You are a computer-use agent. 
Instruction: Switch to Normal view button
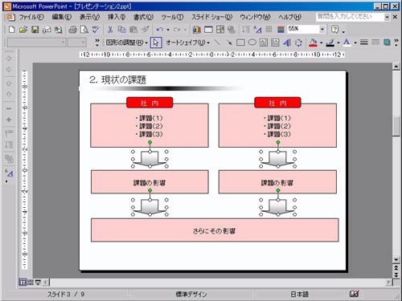(x=23, y=282)
